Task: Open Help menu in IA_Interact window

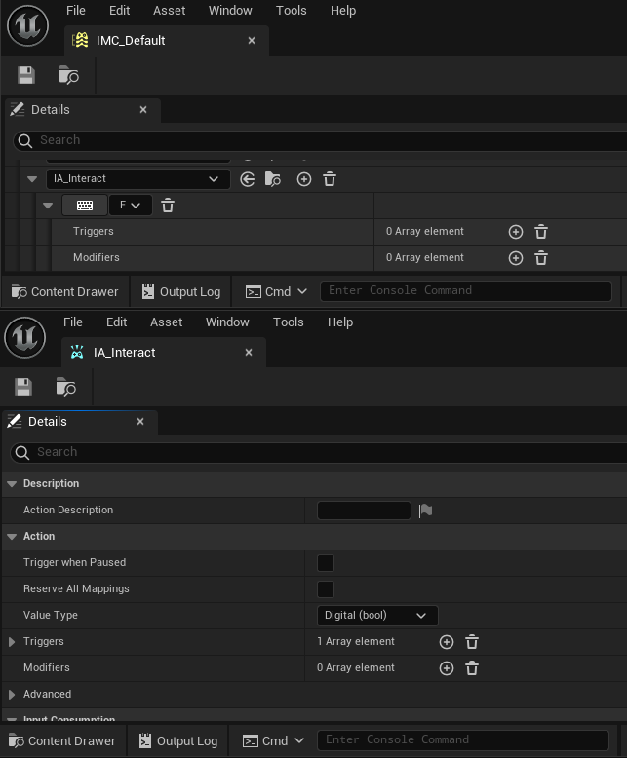Action: (x=340, y=322)
